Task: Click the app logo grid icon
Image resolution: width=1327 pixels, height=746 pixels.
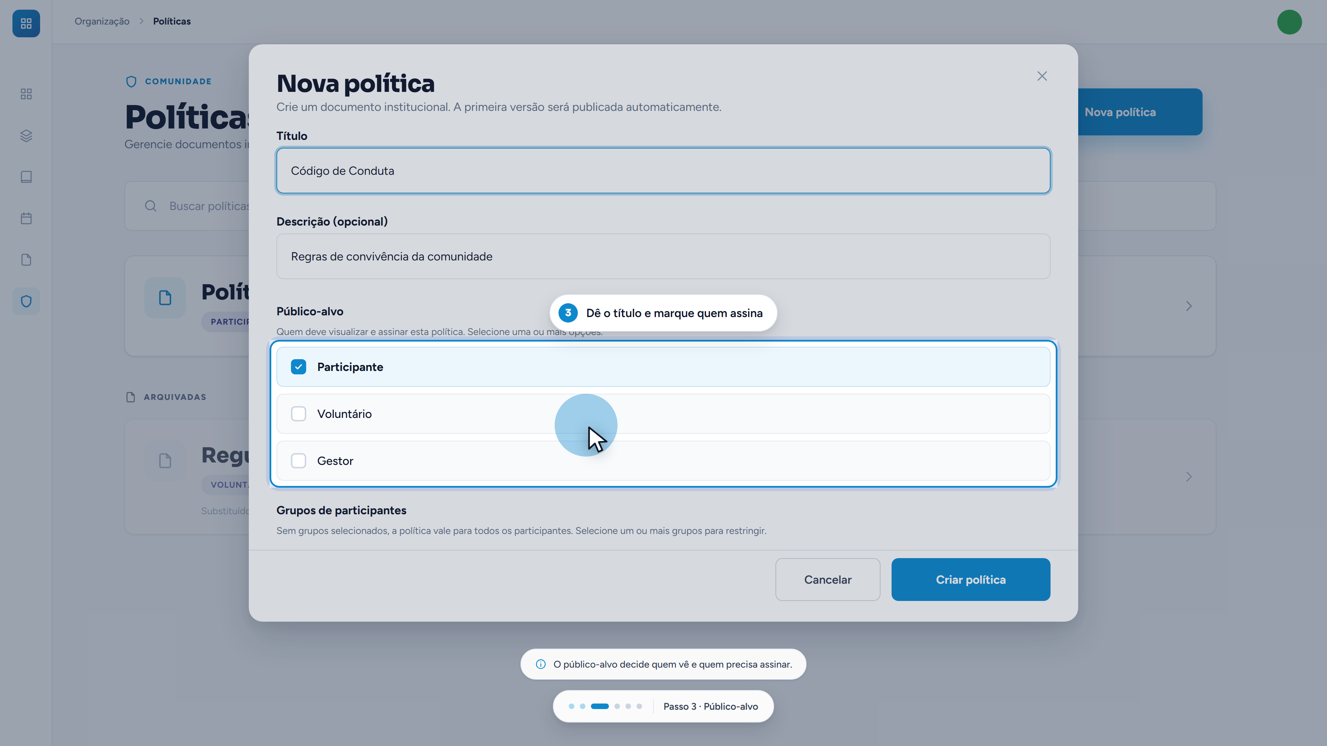Action: click(26, 23)
